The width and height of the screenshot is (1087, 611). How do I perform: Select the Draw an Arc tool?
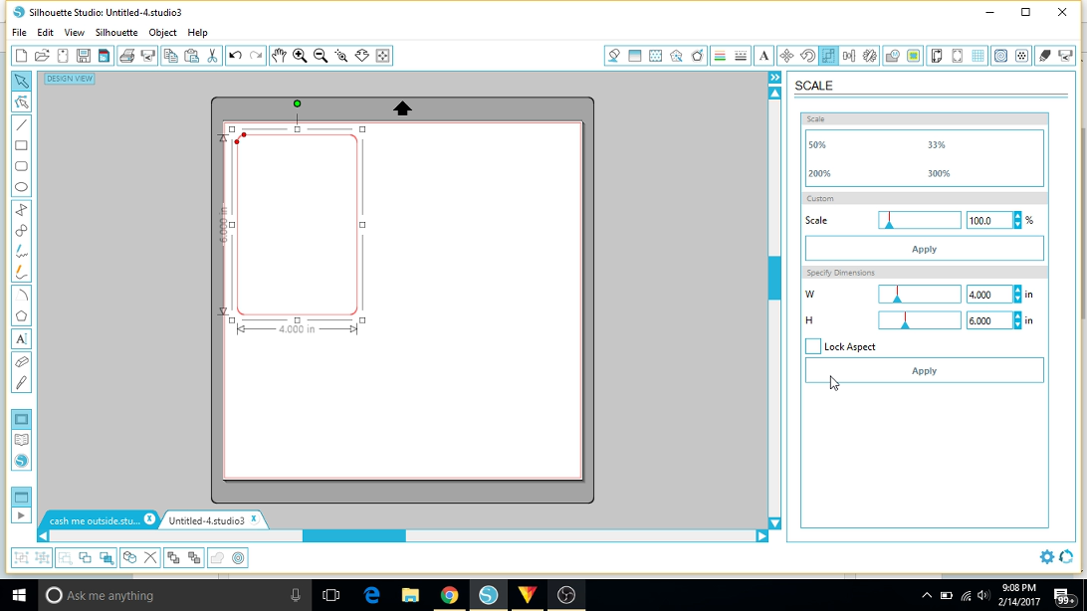tap(22, 296)
